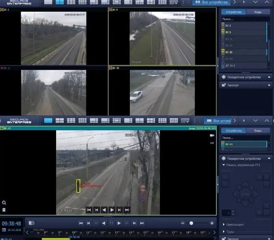Image resolution: width=274 pixels, height=240 pixels.
Task: Click the magnifier search icon beside the archive video
Action: click(x=4, y=203)
